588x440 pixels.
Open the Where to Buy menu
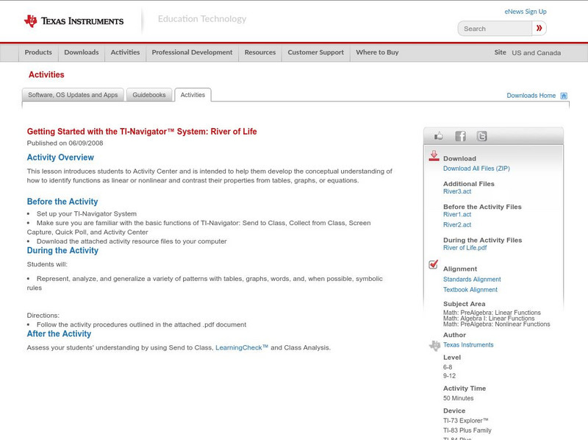(x=377, y=52)
